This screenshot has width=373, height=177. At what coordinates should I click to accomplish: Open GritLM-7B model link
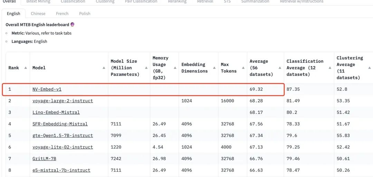(x=44, y=158)
